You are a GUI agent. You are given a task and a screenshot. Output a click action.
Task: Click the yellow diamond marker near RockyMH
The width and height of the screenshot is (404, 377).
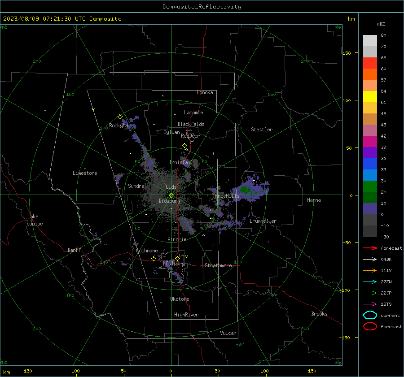pos(120,117)
